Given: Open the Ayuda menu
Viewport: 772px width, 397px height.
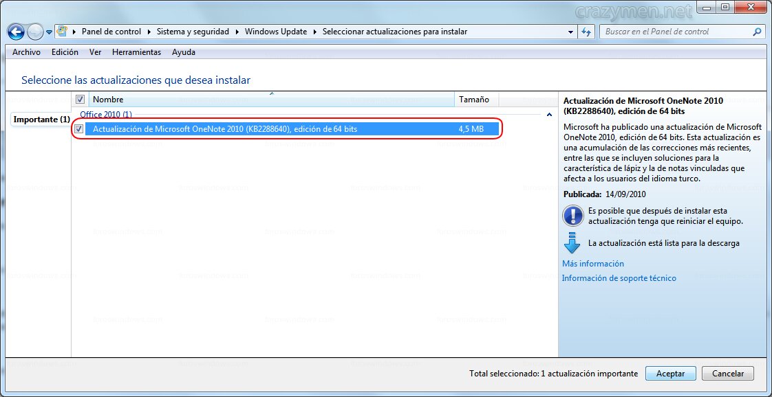Looking at the screenshot, I should 184,52.
